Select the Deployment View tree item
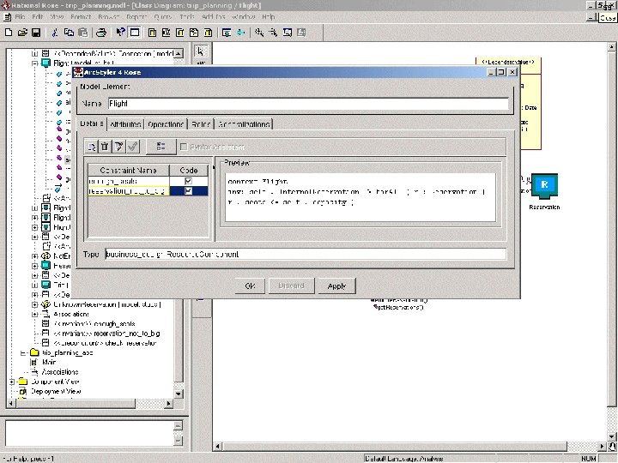618x463 pixels. click(x=56, y=391)
